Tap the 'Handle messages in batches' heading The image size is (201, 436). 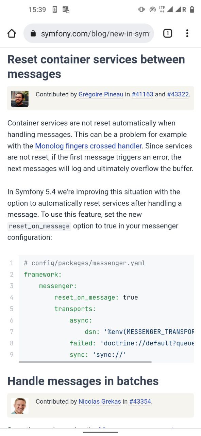[83, 381]
